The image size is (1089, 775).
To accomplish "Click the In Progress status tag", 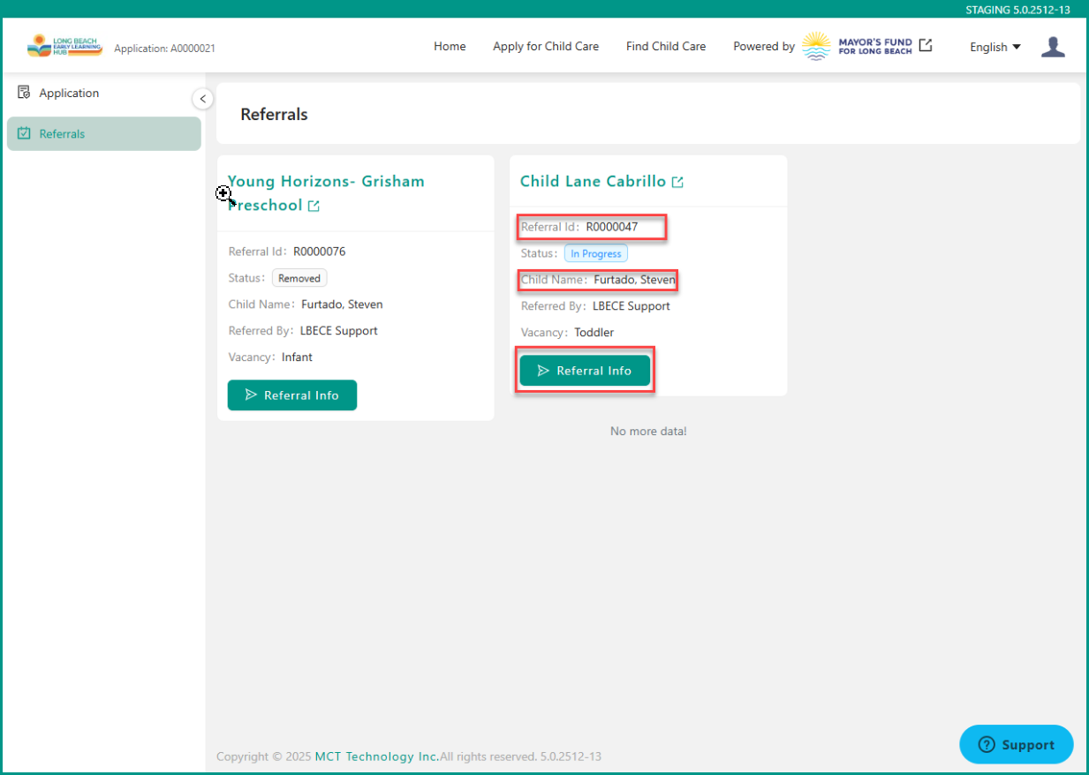I will pyautogui.click(x=596, y=253).
